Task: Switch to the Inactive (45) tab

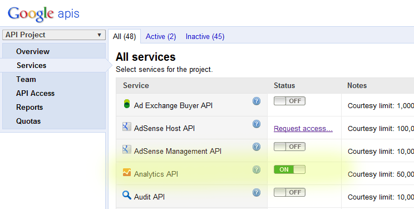Action: pos(205,37)
